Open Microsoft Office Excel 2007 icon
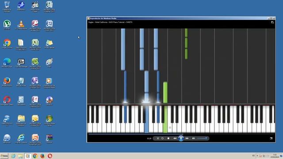 coord(35,45)
